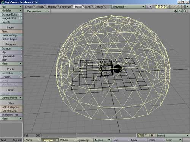Click Edit Metaballs button
Viewport: 190px width, 142px height.
[11, 111]
